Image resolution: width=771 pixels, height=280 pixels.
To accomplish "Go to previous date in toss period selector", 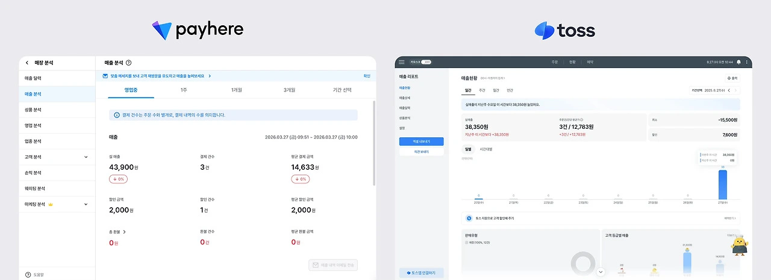I will click(729, 90).
